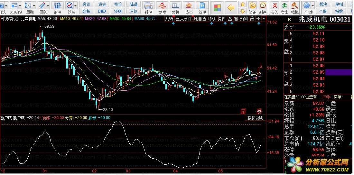Click the 散户坑 indicator name
The image size is (354, 175).
[x=6, y=118]
